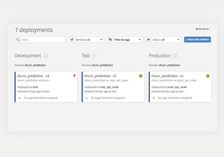
Task: Open the churn_prediction - v3 deployment card
Action: (46, 87)
